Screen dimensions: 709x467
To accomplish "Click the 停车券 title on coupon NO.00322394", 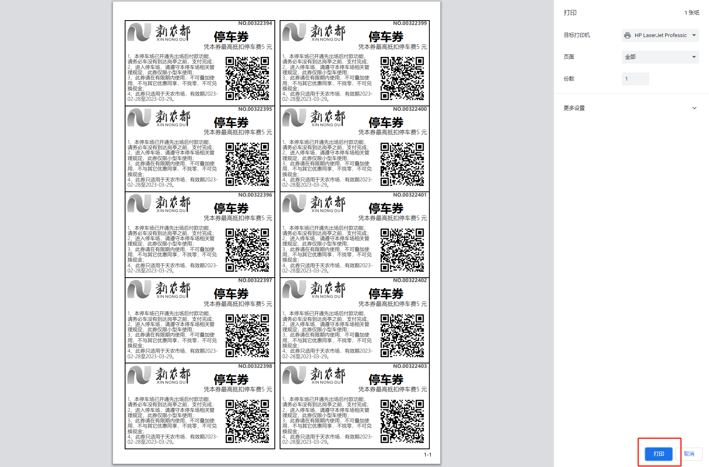I will click(x=231, y=37).
